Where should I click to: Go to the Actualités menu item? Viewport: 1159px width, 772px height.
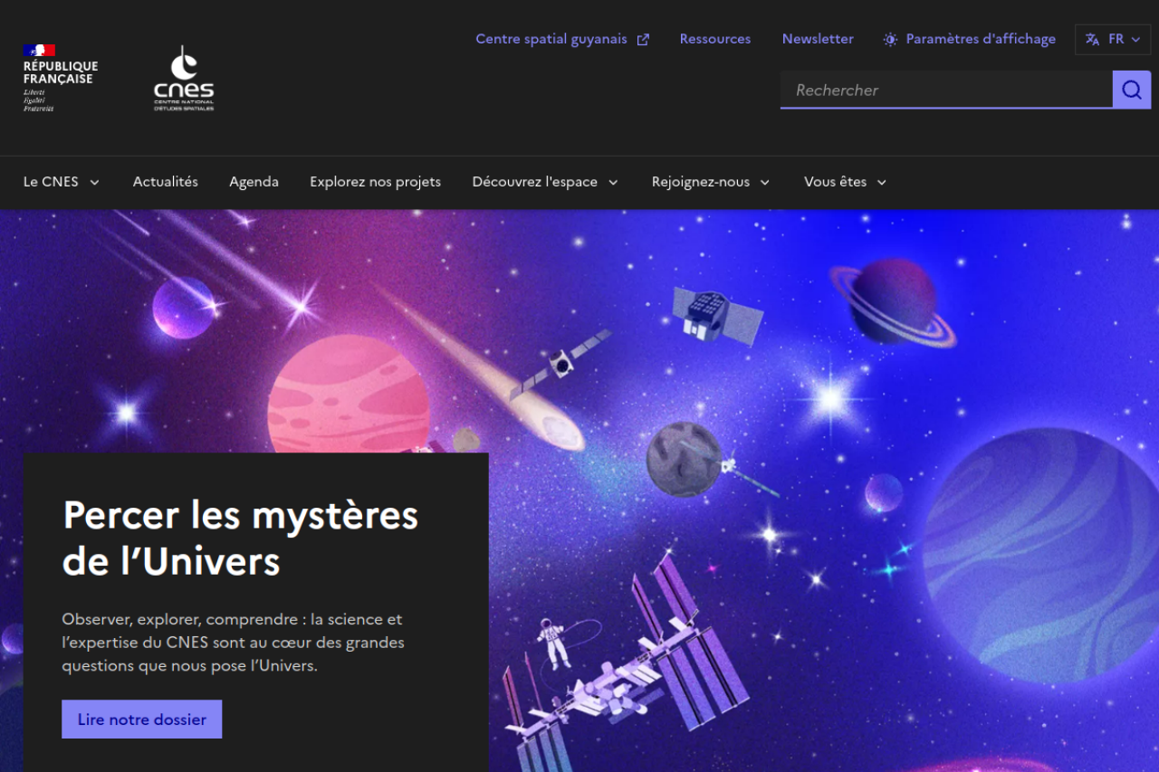[166, 182]
